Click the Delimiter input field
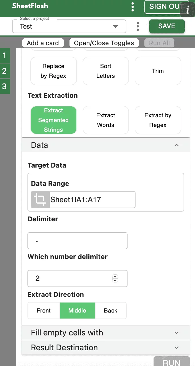 tap(77, 241)
